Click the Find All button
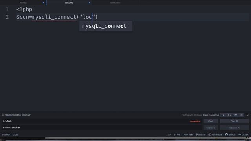Screen dimensions: 251x141 click(x=235, y=121)
